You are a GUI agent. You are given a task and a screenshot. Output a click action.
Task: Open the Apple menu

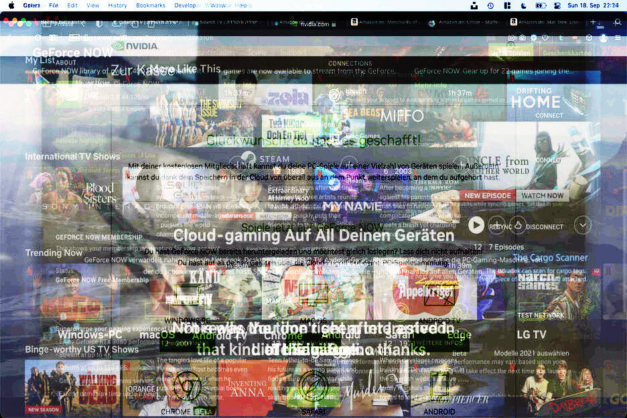click(x=11, y=5)
